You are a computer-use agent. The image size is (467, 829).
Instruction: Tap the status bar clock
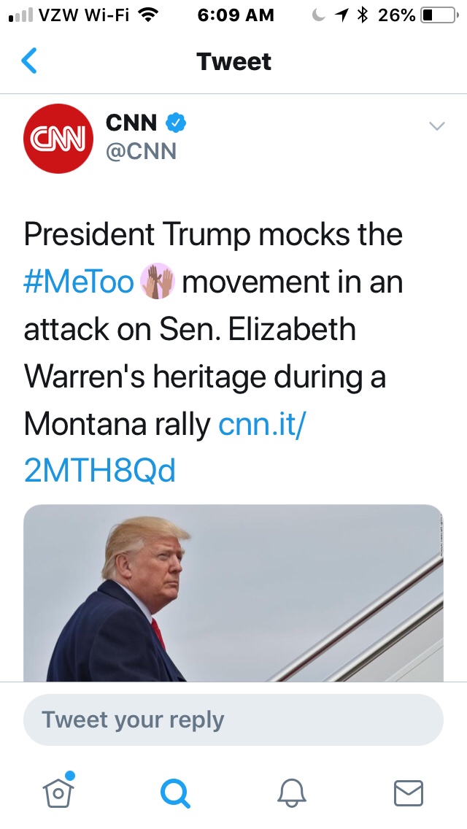(x=235, y=15)
